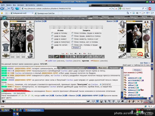155x116 pixels.
Task: Click Ванэс's knight helmet slot
Action: (122, 24)
